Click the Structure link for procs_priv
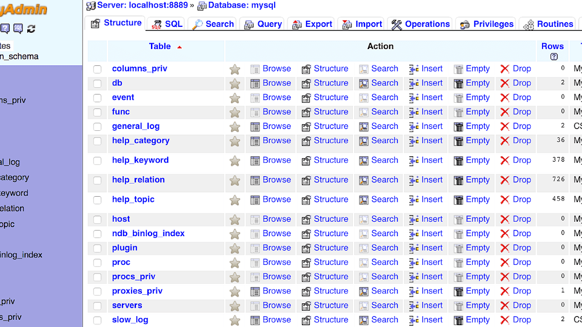The height and width of the screenshot is (327, 582). [331, 277]
